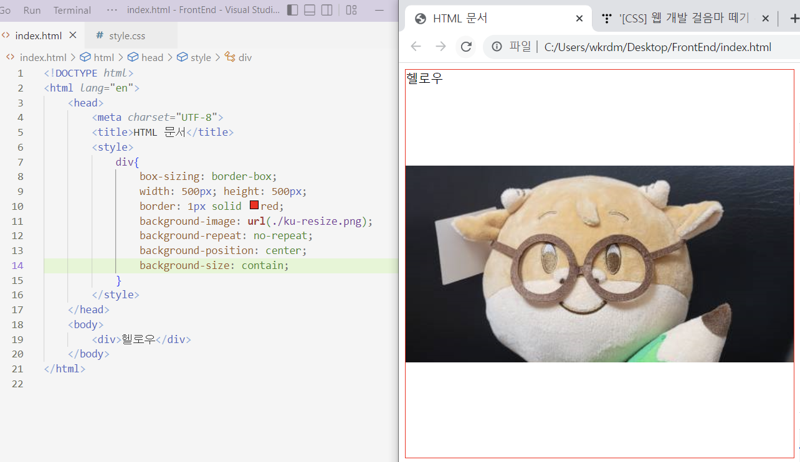Select index.html in the breadcrumb
This screenshot has height=462, width=800.
pyautogui.click(x=43, y=57)
